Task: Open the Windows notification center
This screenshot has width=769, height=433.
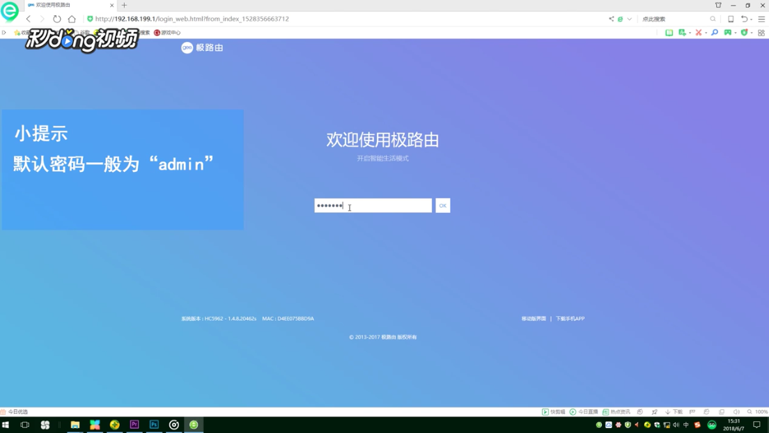Action: coord(756,425)
